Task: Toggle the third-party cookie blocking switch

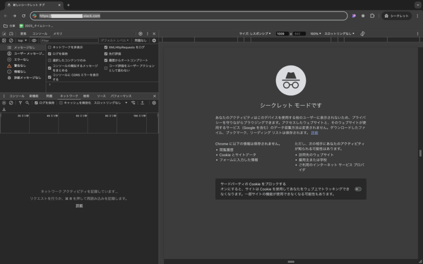Action: 358,189
